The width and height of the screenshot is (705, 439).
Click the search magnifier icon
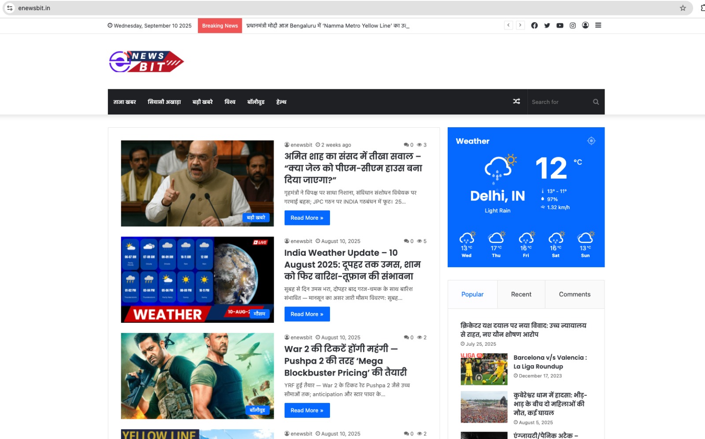pyautogui.click(x=596, y=102)
